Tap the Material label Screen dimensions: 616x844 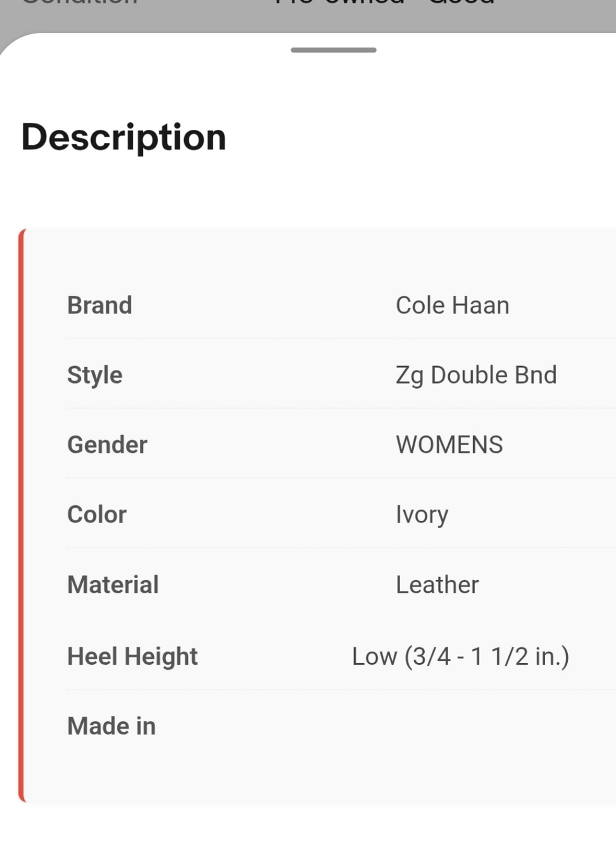point(113,584)
